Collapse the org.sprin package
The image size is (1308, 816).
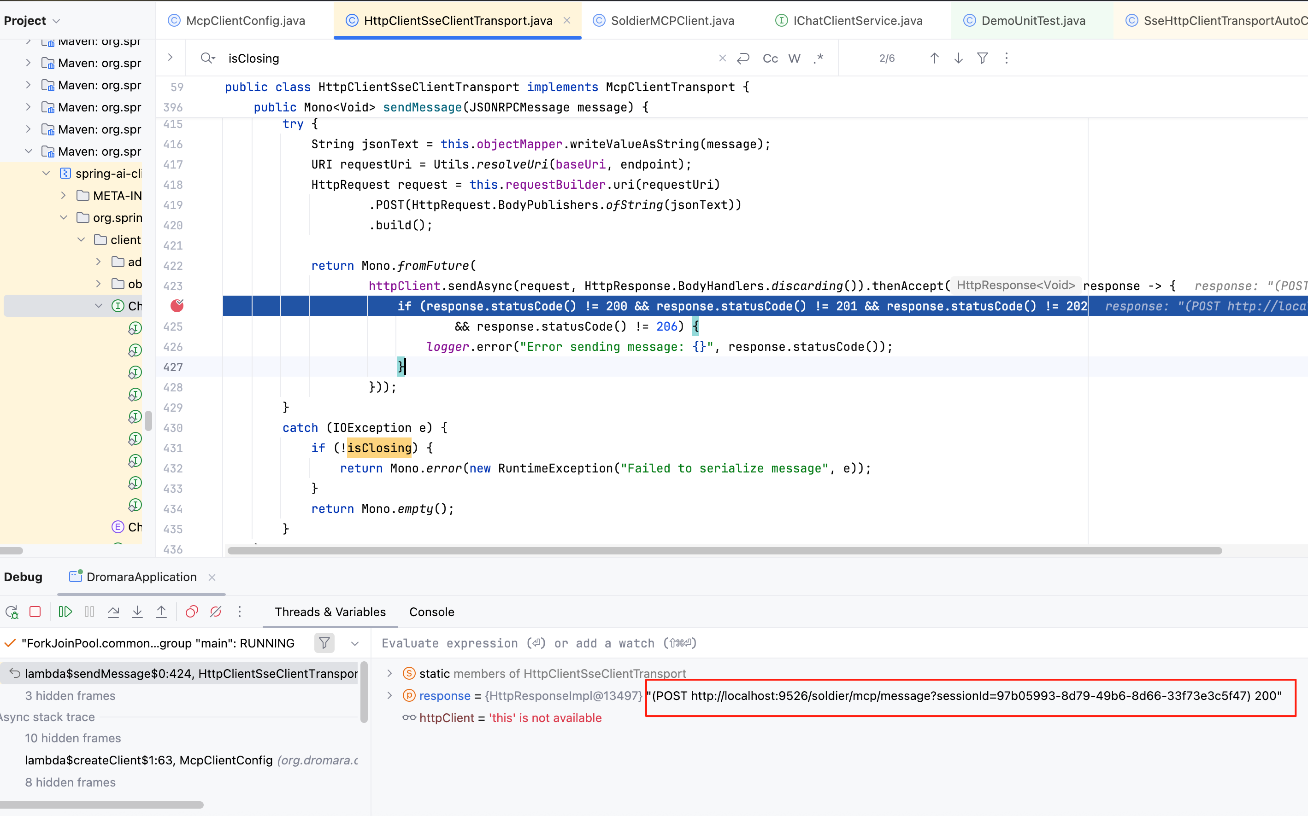pos(64,217)
